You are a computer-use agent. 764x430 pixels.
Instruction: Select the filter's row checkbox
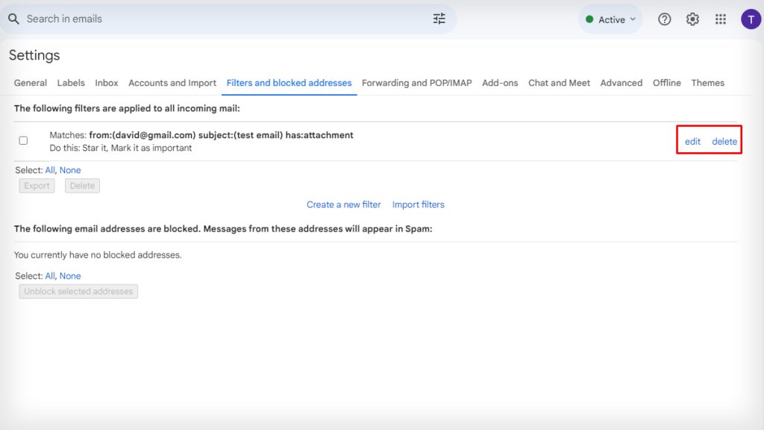[x=23, y=140]
